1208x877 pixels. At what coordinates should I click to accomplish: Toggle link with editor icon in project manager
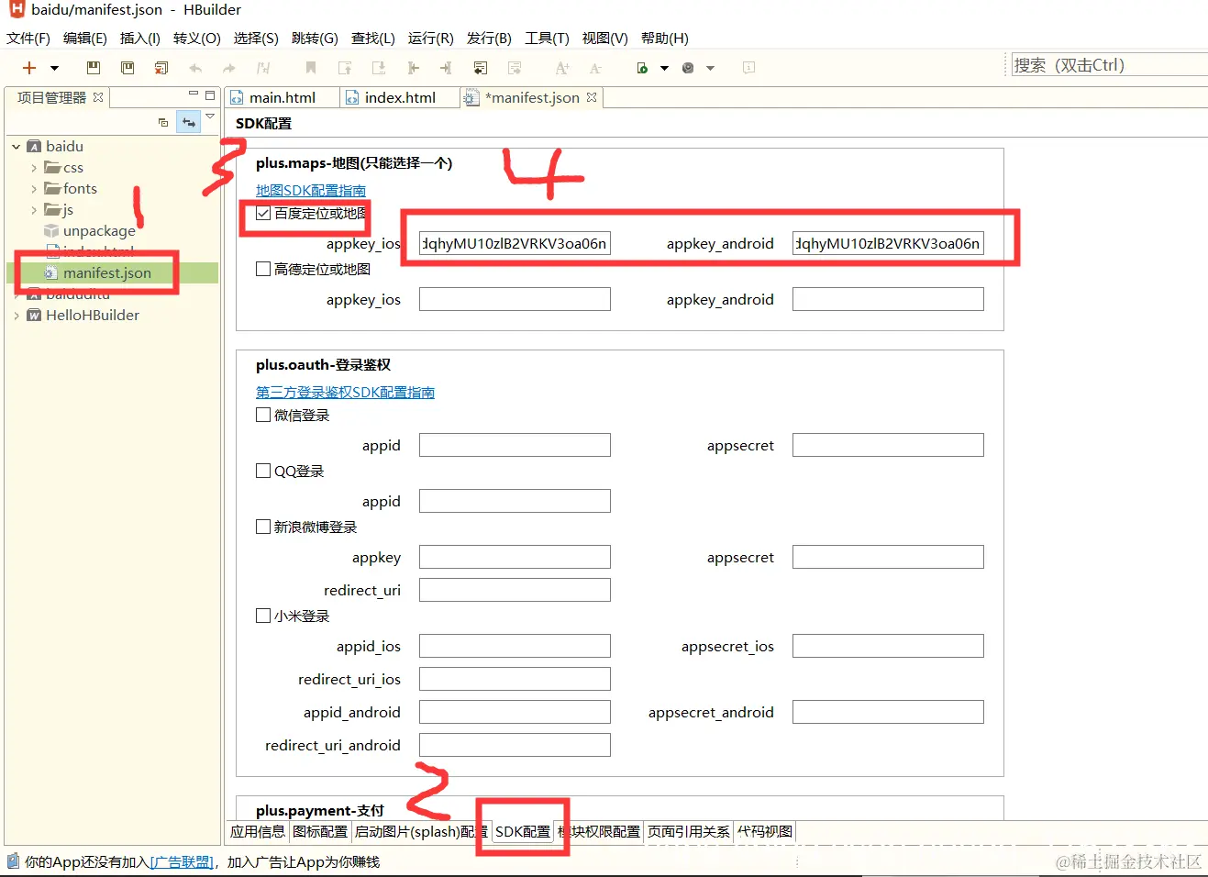tap(189, 122)
